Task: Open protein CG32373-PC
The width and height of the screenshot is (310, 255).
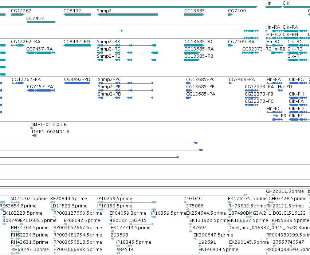Action: 259,101
